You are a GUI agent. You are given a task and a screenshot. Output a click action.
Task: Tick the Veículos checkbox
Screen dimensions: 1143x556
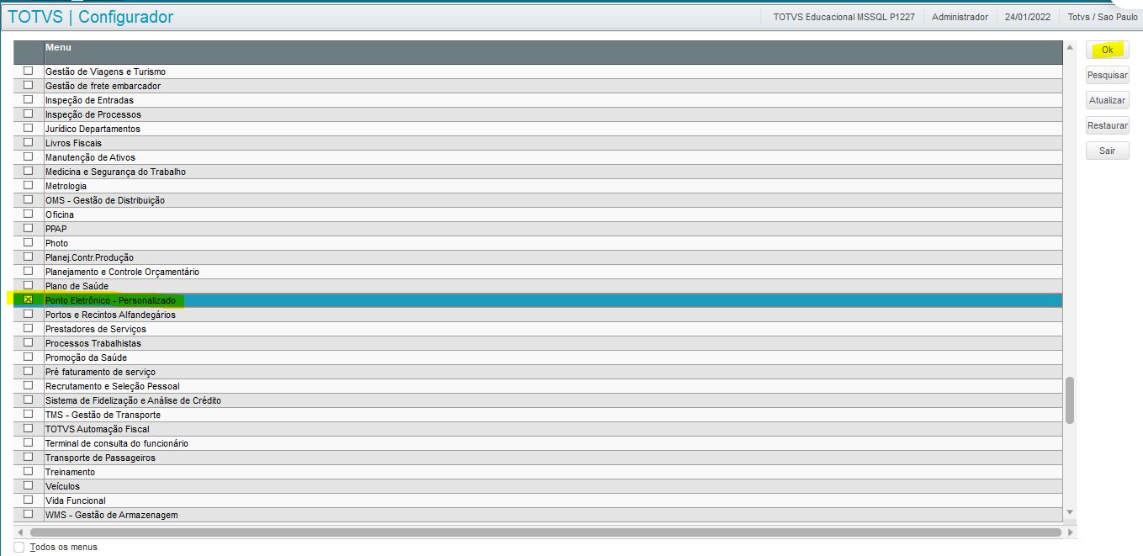pos(28,485)
